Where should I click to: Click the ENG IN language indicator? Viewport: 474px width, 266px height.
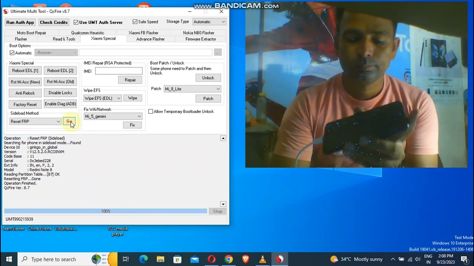428,259
